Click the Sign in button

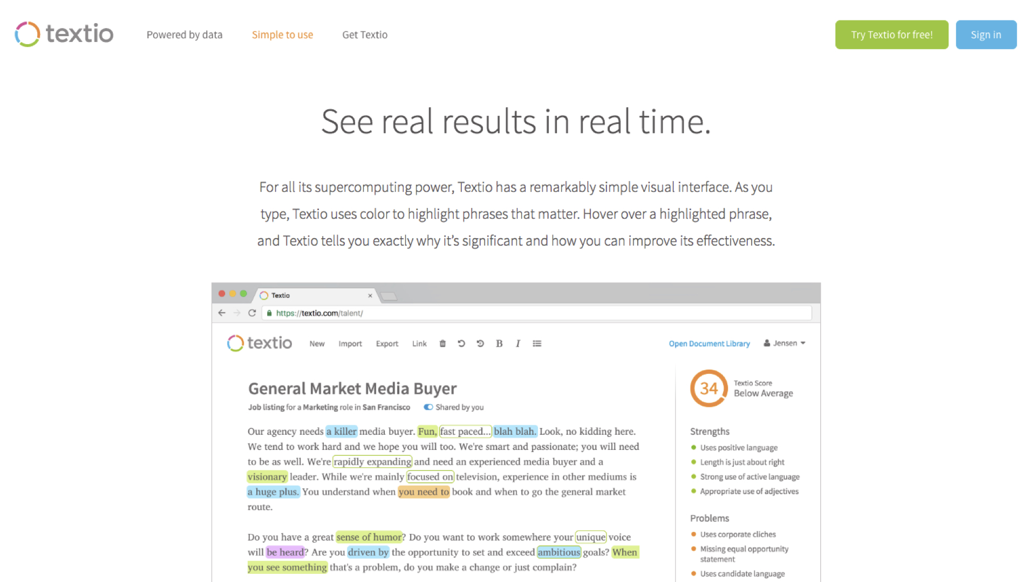pos(986,34)
